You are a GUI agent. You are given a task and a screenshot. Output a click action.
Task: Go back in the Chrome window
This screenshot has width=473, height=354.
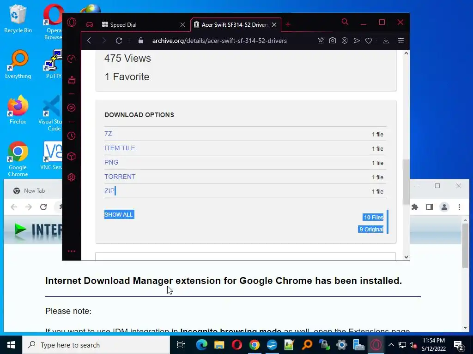(x=14, y=207)
